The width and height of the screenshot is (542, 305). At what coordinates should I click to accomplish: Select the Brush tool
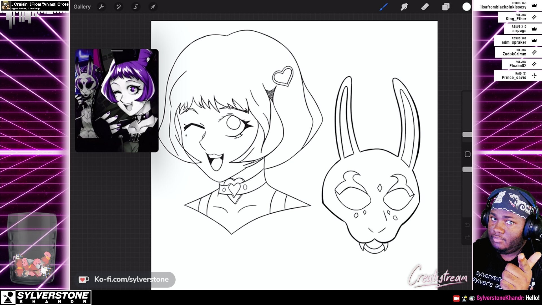[383, 7]
